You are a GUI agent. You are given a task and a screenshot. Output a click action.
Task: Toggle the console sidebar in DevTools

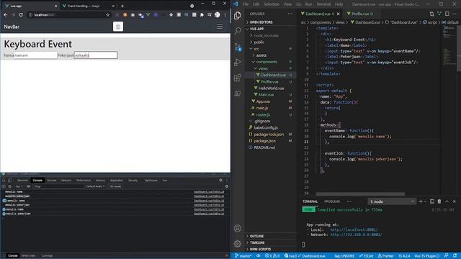pyautogui.click(x=4, y=186)
